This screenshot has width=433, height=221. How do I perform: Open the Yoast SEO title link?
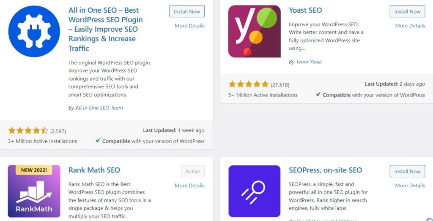[305, 10]
